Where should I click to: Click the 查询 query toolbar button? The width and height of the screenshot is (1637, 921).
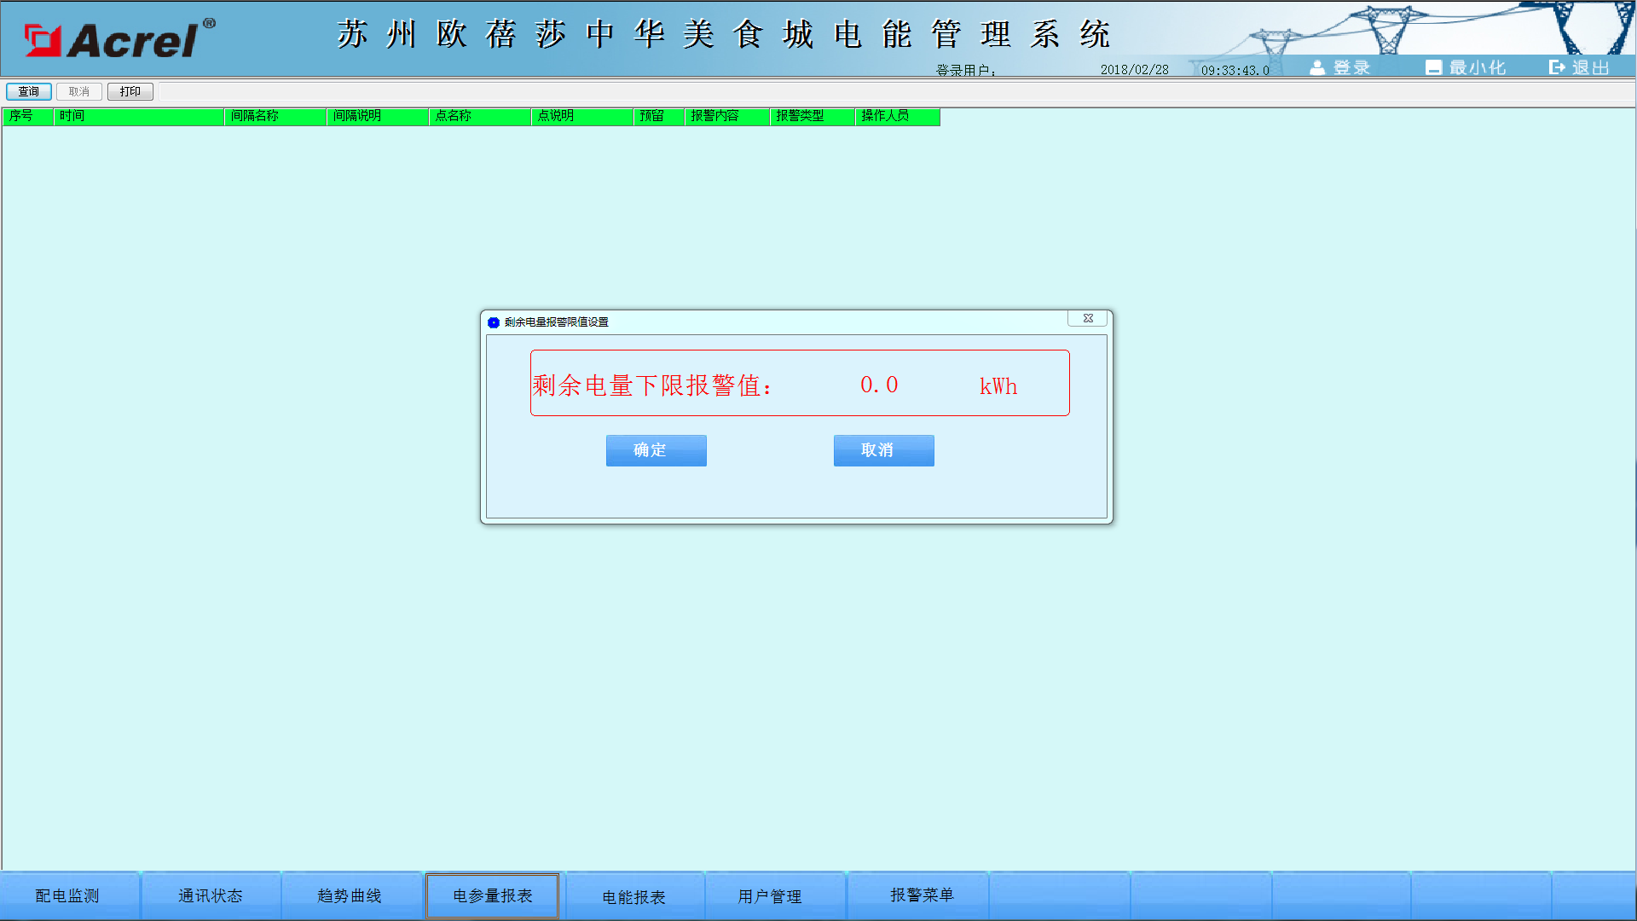(x=29, y=91)
